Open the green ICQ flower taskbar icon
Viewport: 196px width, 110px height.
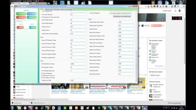pos(99,108)
